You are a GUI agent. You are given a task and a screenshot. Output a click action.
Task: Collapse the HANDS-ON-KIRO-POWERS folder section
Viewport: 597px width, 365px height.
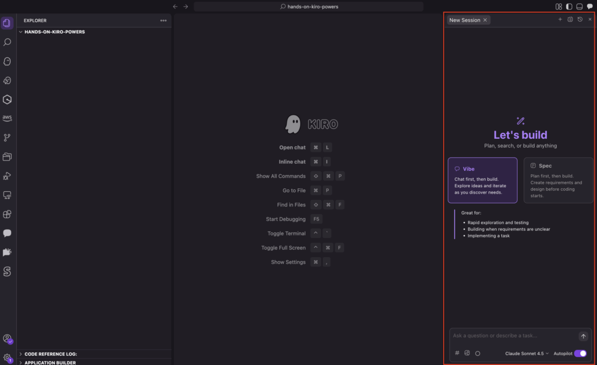pyautogui.click(x=54, y=32)
